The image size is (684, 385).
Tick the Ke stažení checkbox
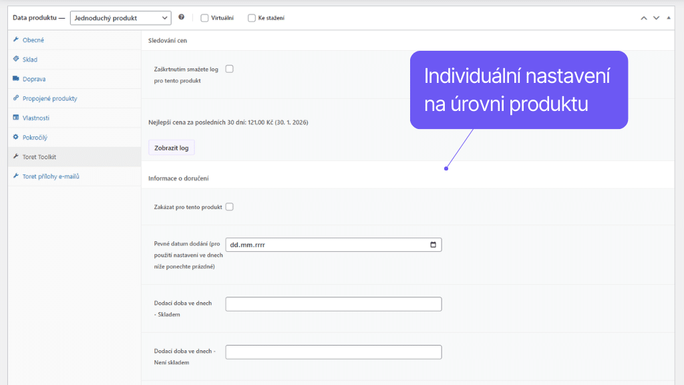tap(252, 18)
